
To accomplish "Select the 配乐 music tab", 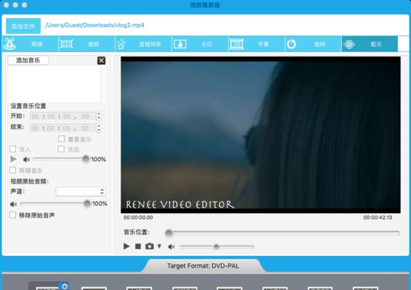I will (370, 44).
